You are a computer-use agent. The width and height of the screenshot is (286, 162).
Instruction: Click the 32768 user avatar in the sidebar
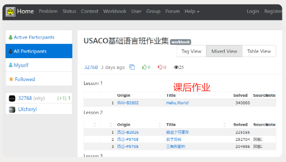click(x=12, y=99)
